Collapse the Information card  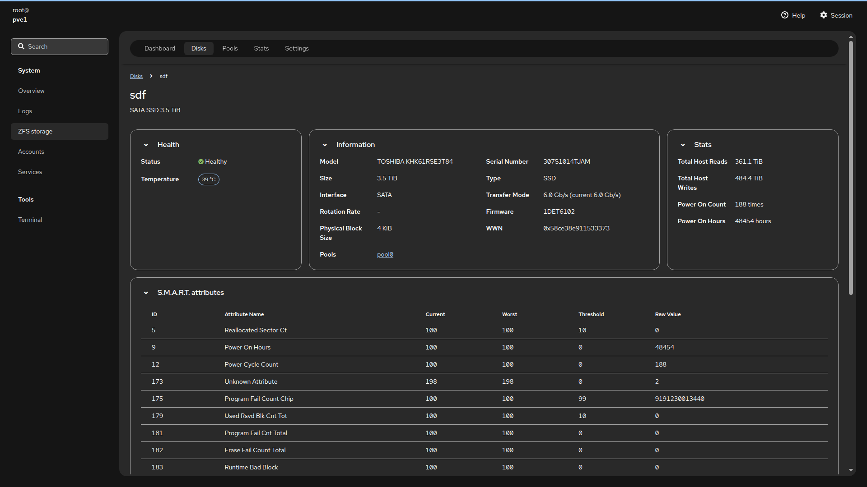[325, 145]
